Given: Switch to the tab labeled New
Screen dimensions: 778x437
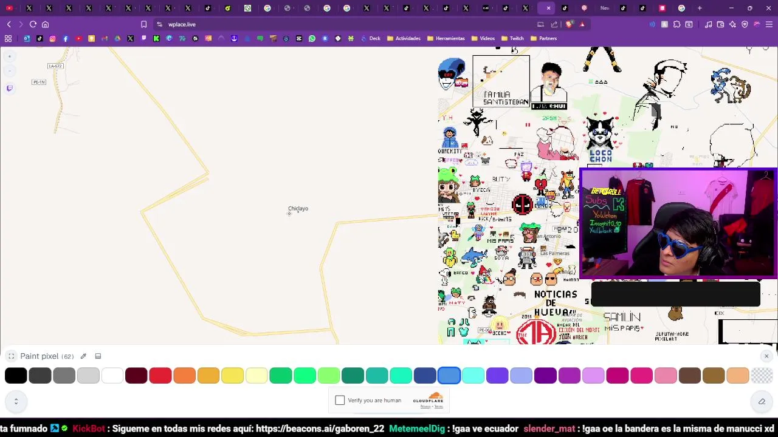Looking at the screenshot, I should click(605, 8).
